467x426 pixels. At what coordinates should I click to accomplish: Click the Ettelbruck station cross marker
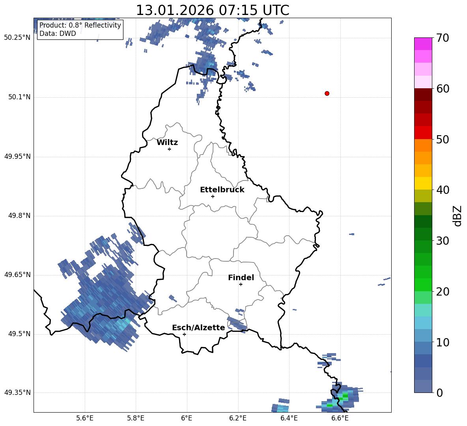[213, 196]
